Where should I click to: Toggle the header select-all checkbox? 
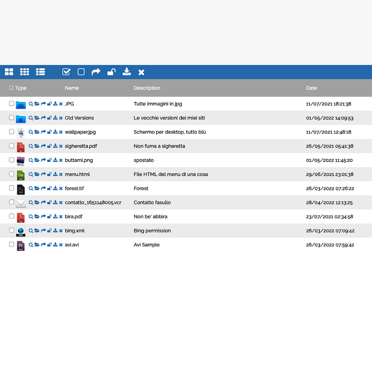tap(11, 88)
